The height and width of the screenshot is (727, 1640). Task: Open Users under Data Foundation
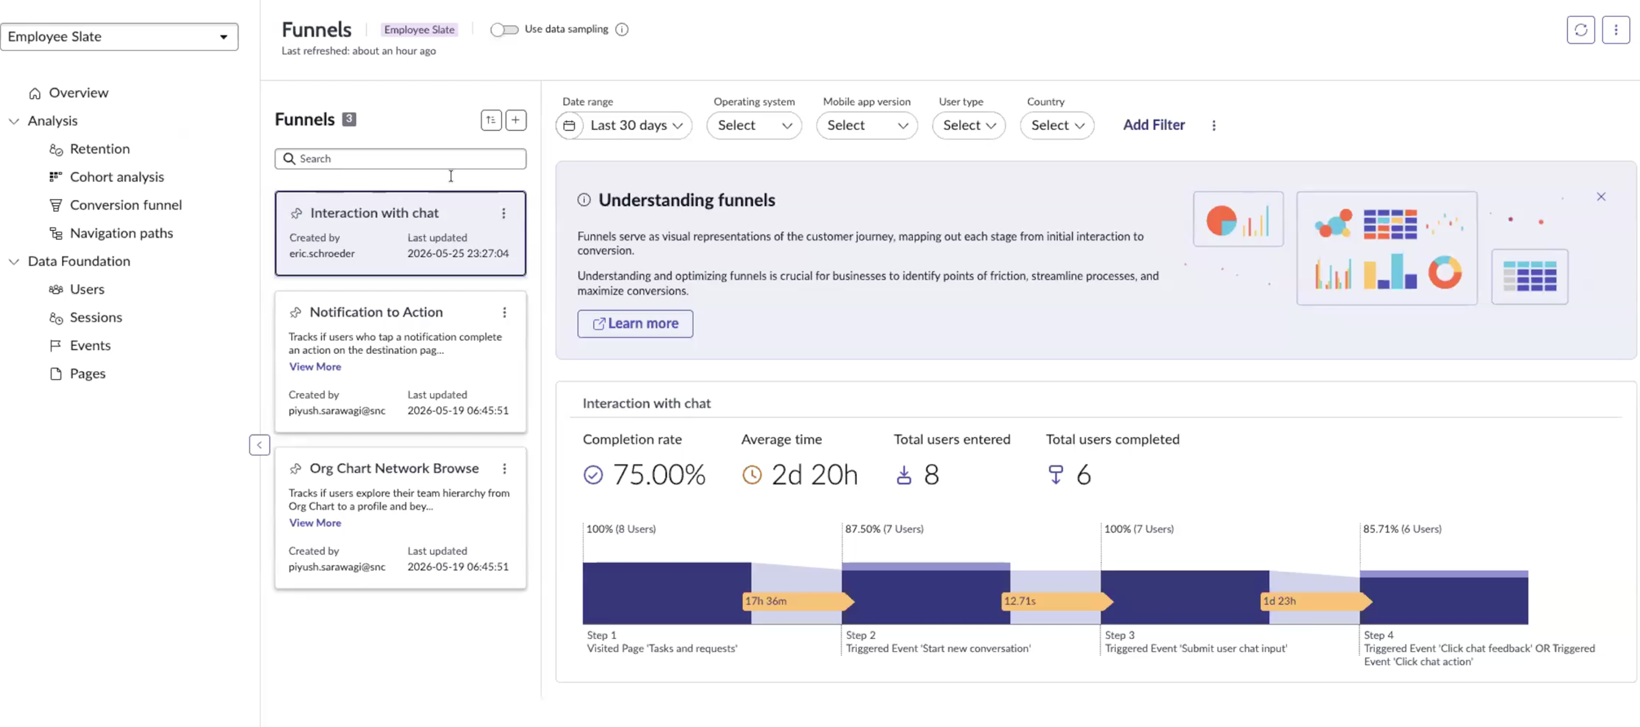coord(76,290)
